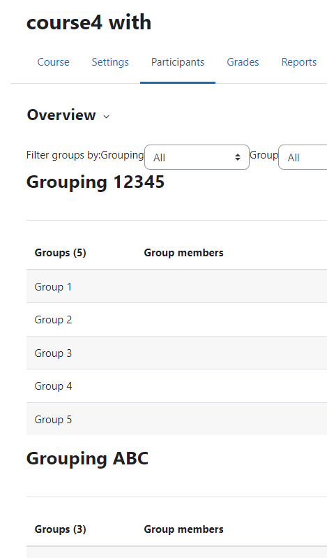Open the Group filter dropdown

click(x=303, y=157)
